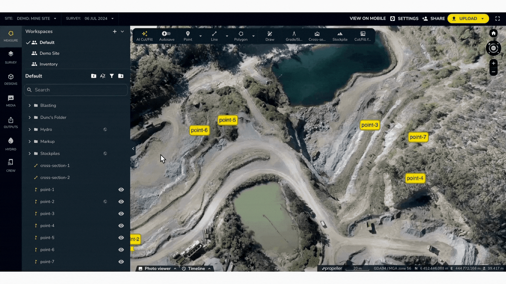This screenshot has height=284, width=506.
Task: Switch to the Designs tab
Action: pyautogui.click(x=11, y=79)
